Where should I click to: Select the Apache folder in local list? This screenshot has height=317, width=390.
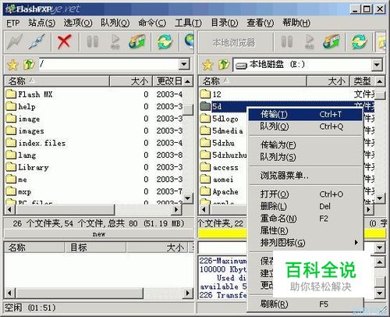pos(219,191)
